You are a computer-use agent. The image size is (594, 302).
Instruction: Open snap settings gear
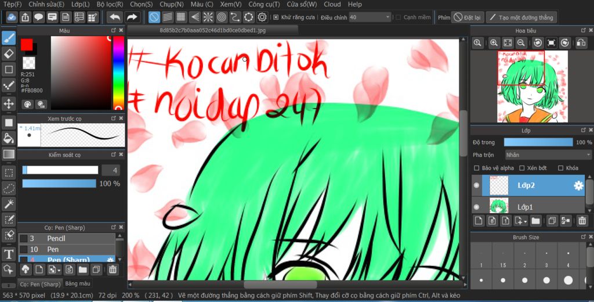[x=262, y=17]
